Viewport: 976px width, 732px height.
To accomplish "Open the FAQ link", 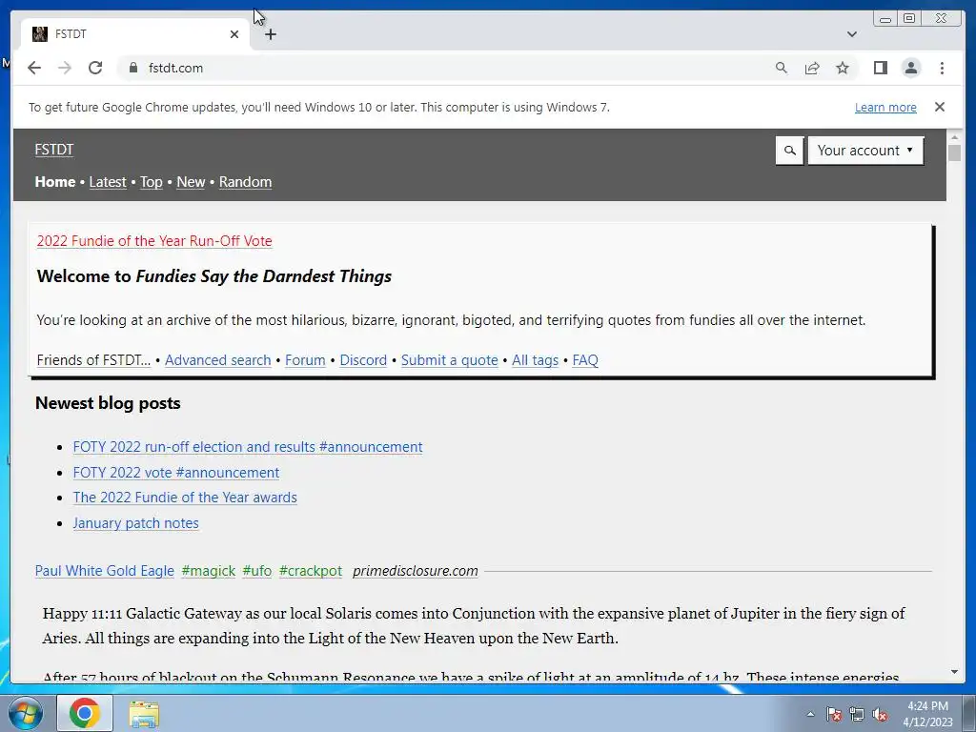I will (585, 359).
